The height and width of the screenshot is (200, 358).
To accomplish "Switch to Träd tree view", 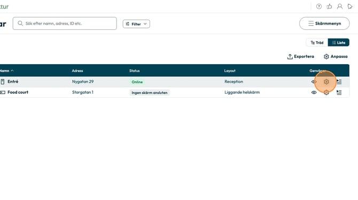I will point(317,43).
